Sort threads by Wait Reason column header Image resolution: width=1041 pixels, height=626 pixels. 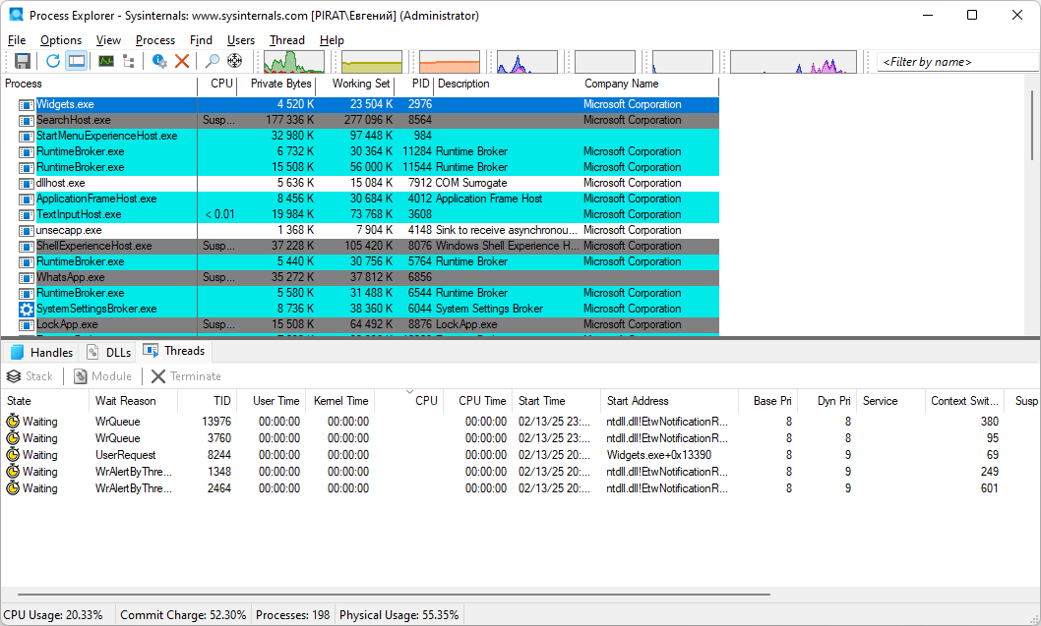click(x=134, y=401)
